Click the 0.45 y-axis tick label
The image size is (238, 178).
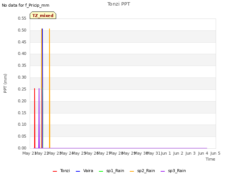click(x=22, y=42)
